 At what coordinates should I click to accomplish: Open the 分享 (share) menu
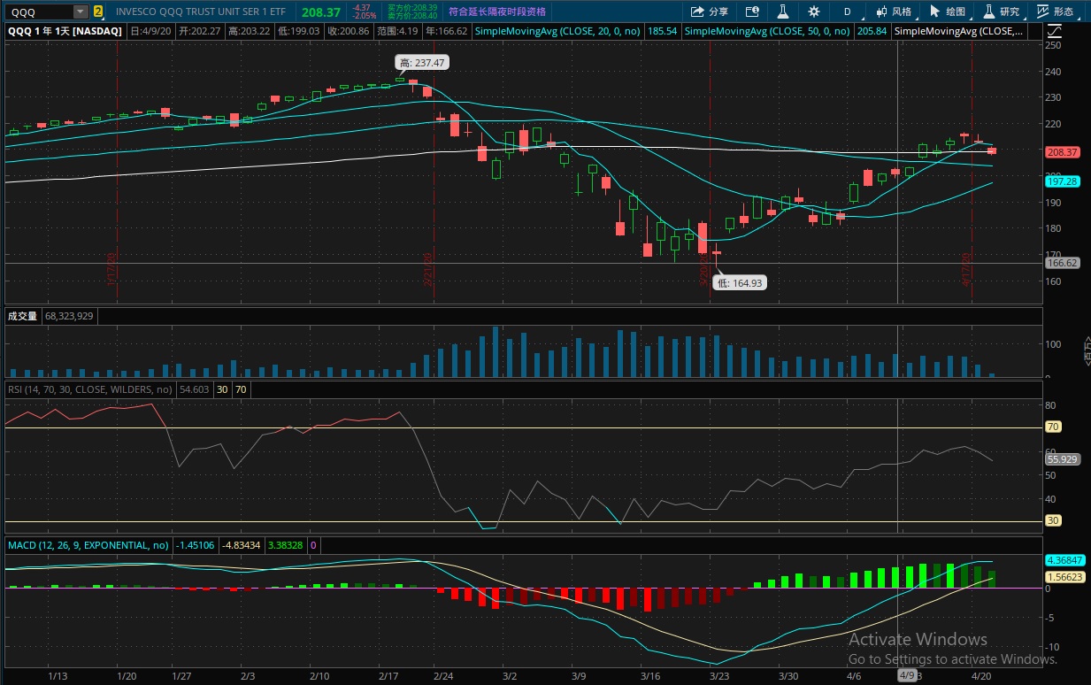point(709,12)
